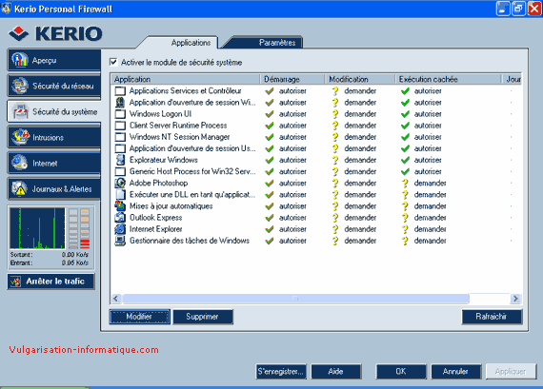The width and height of the screenshot is (543, 389).
Task: Select Client Server Runtime Process row
Action: tap(316, 126)
